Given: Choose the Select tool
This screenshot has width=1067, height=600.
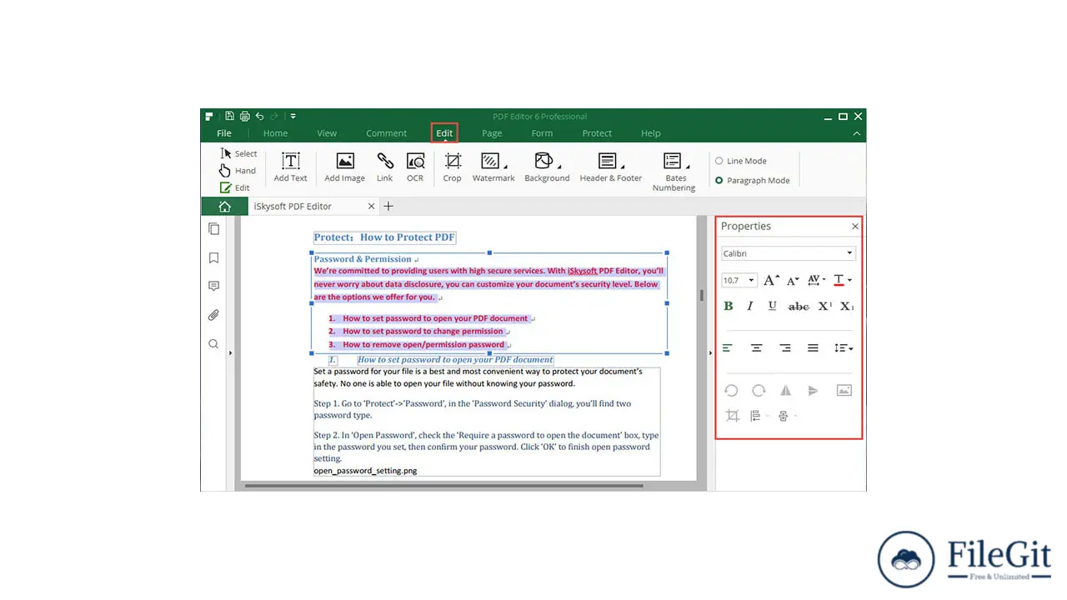Looking at the screenshot, I should tap(238, 153).
